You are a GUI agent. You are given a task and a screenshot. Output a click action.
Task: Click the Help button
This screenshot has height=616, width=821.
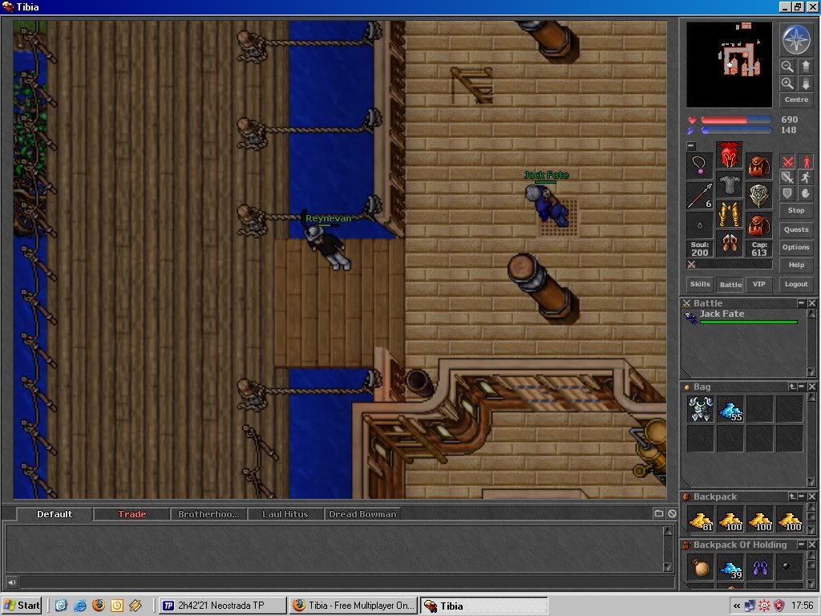click(x=796, y=265)
